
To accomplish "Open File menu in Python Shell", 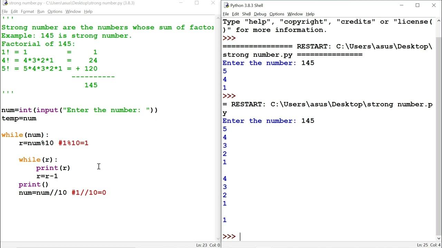I will tap(226, 14).
